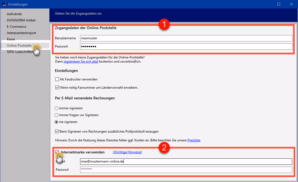Focus the Online-Poststelle Passwort field

[186, 46]
